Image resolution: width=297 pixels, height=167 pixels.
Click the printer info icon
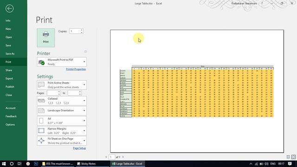(85, 51)
